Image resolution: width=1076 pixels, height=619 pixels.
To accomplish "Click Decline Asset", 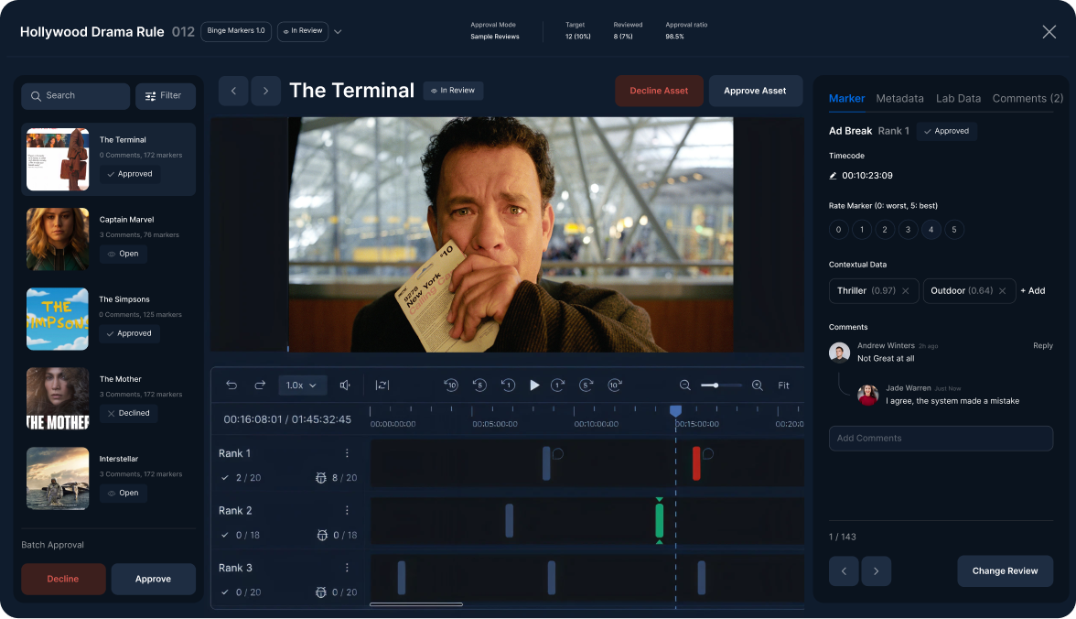I will [x=659, y=91].
